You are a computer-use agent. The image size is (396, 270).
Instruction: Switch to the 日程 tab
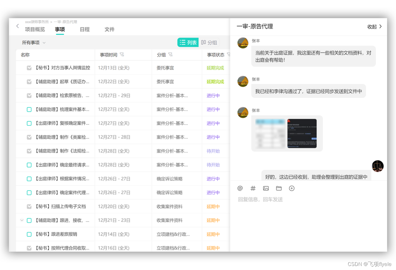click(84, 29)
